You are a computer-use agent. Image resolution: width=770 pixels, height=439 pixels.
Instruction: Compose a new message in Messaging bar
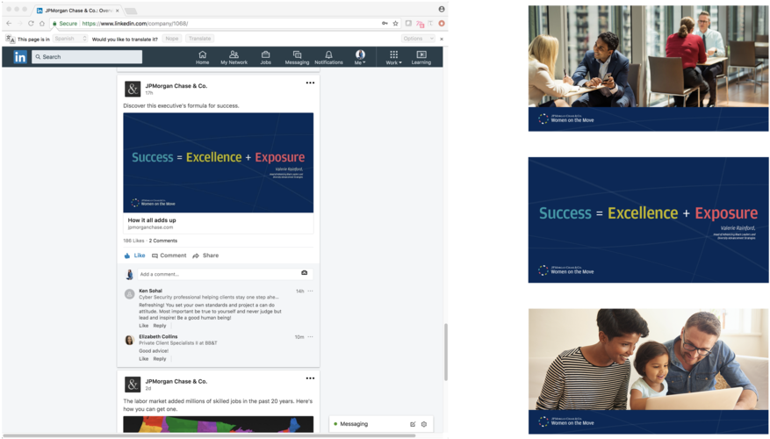(413, 424)
